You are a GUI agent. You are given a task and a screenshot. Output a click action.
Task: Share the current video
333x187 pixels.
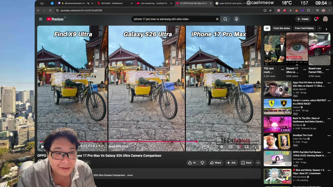click(x=215, y=163)
